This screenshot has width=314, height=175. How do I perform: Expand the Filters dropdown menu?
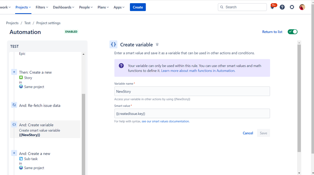click(x=42, y=7)
